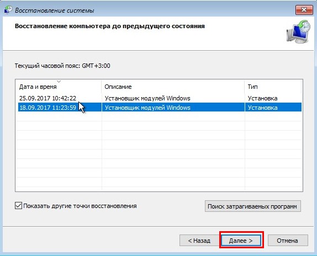Viewport: 317px width, 256px height.
Task: Click Далее > button
Action: point(241,240)
